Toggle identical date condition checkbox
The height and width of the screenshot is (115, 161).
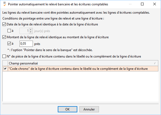pos(4,24)
